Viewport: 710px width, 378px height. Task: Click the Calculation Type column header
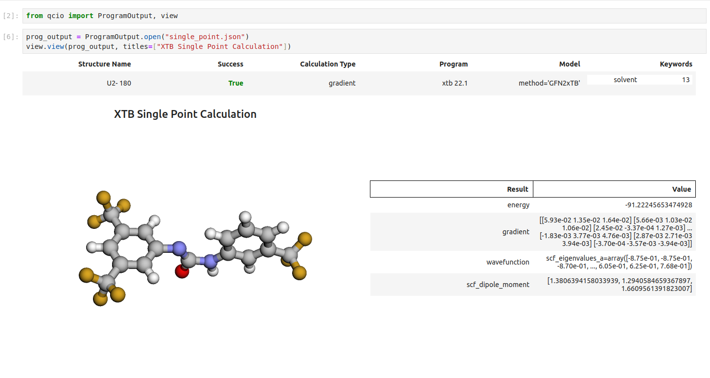click(327, 64)
